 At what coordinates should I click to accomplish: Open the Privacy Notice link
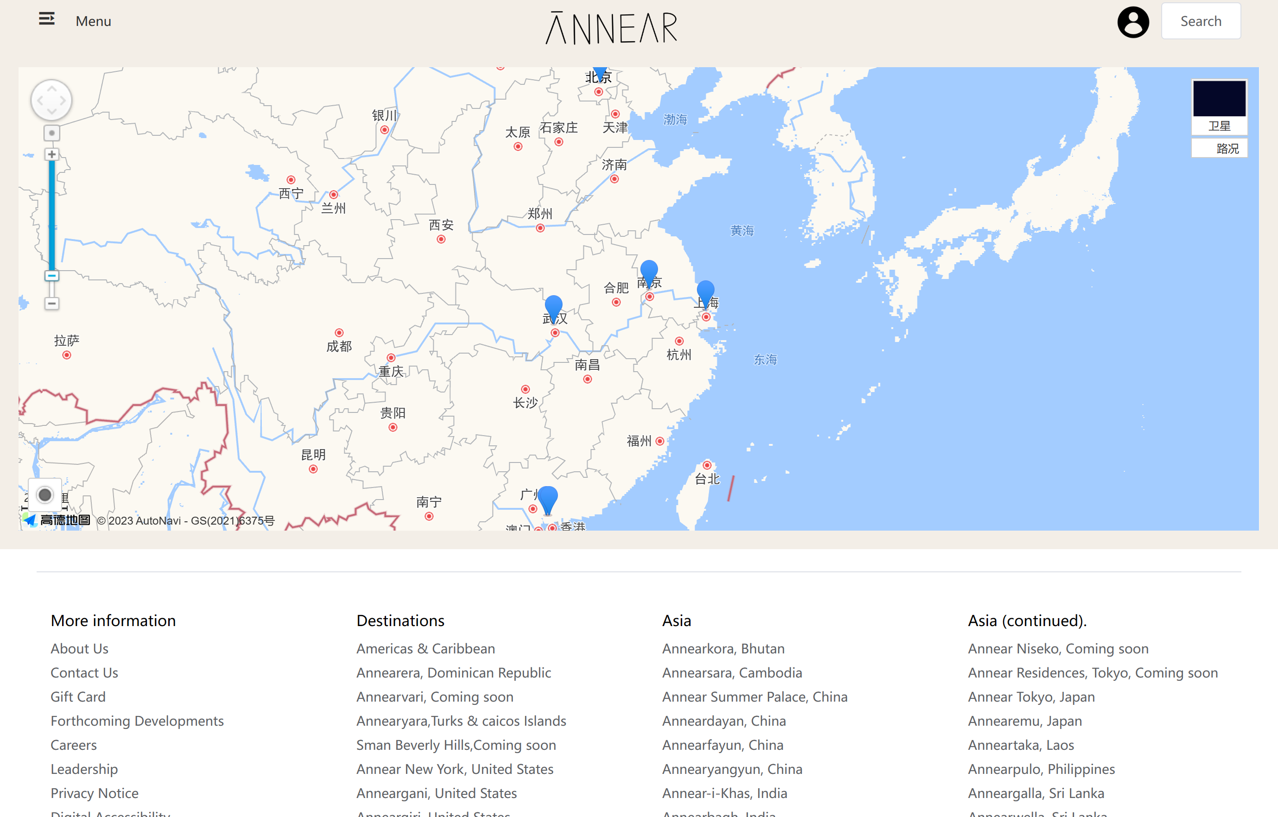pos(95,794)
